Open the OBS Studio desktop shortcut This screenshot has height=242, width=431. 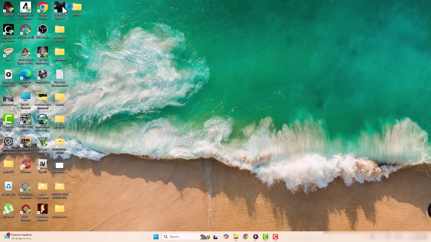(42, 30)
